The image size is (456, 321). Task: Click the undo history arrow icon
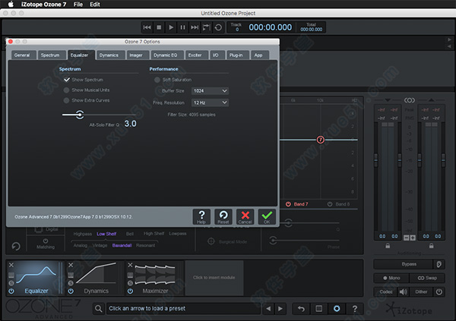pyautogui.click(x=301, y=309)
